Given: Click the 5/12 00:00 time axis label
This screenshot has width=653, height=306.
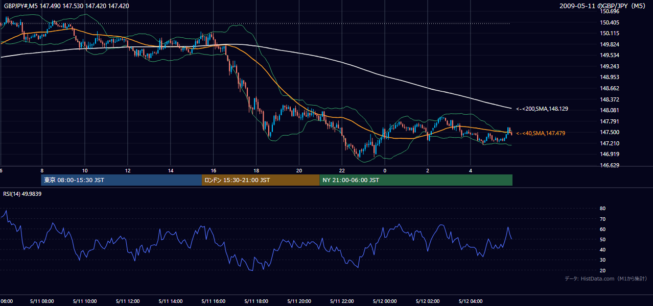Looking at the screenshot, I should (385, 301).
